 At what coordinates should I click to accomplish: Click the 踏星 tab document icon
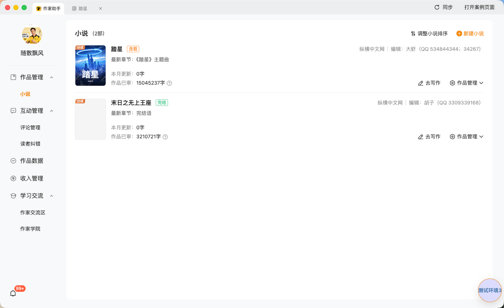[x=74, y=8]
